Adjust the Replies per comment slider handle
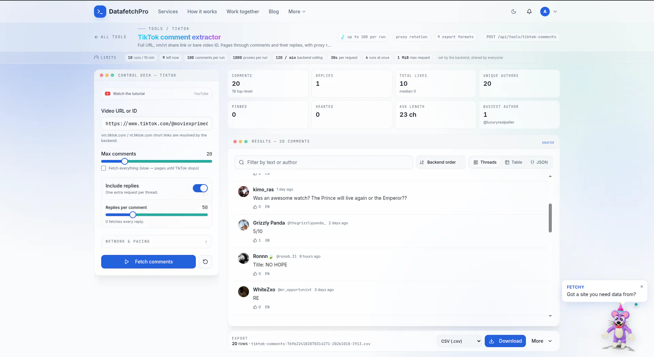 tap(133, 215)
